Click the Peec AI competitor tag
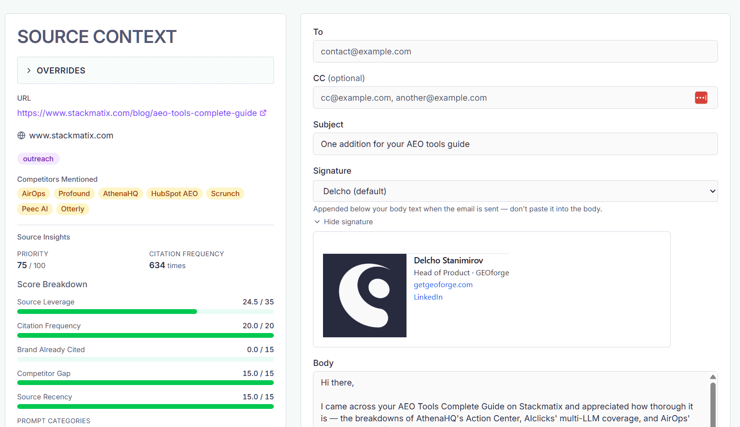Screen dimensions: 740x427 pos(35,209)
